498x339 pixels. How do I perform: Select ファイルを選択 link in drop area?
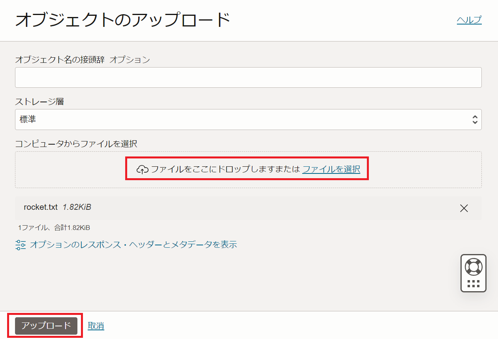click(x=332, y=169)
